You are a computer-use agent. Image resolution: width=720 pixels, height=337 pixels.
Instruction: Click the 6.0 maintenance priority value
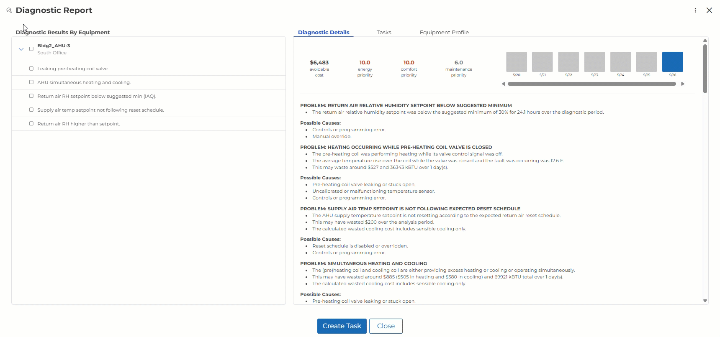click(459, 62)
